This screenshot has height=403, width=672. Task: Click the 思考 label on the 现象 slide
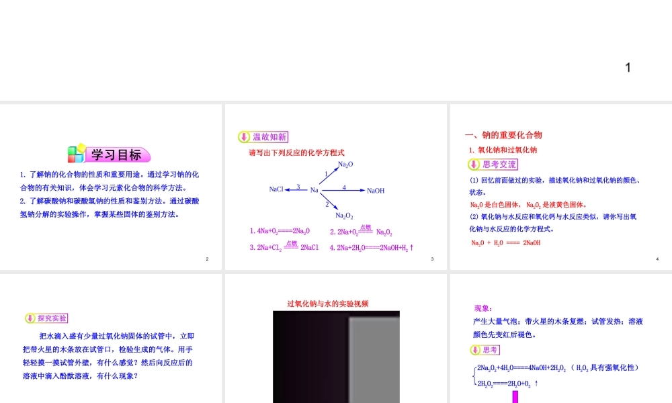[490, 350]
